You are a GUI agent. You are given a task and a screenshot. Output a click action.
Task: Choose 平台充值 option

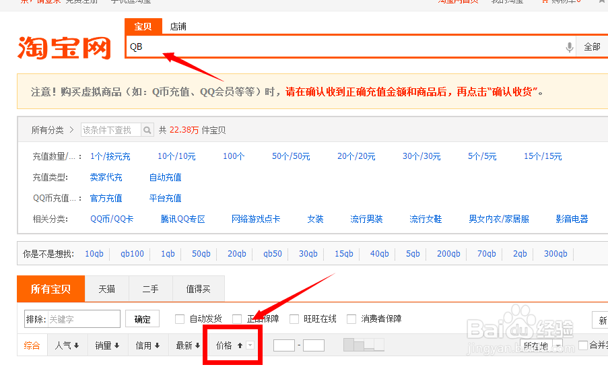pyautogui.click(x=165, y=198)
